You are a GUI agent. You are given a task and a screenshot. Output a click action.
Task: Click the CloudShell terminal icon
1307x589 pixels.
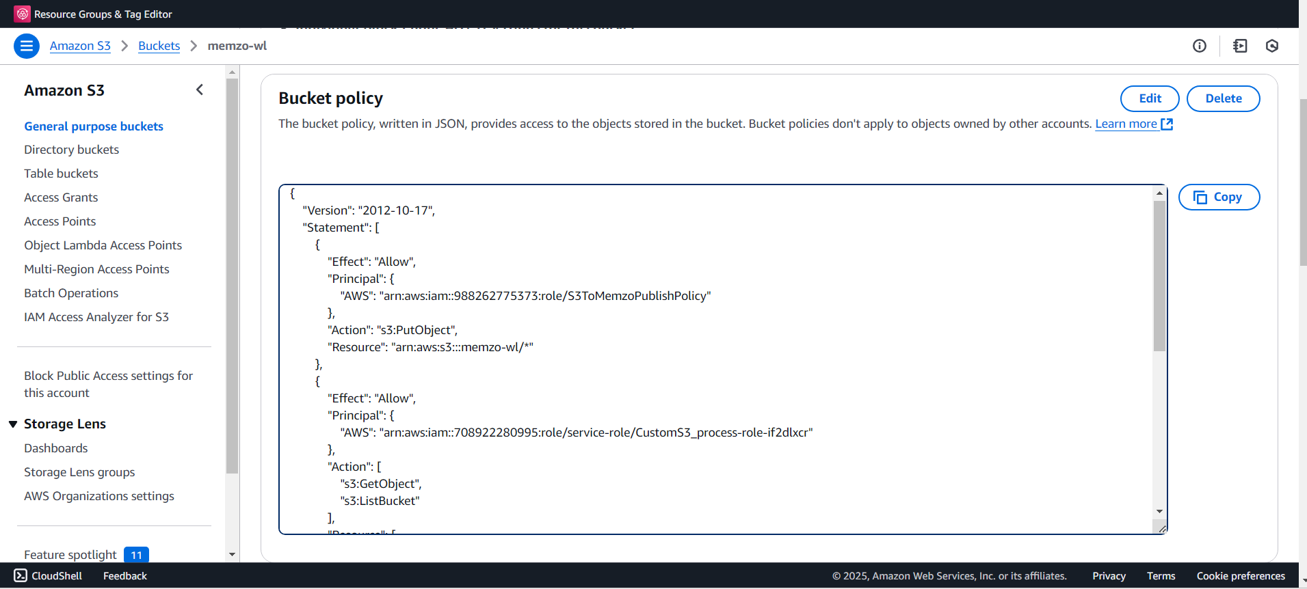pos(21,575)
